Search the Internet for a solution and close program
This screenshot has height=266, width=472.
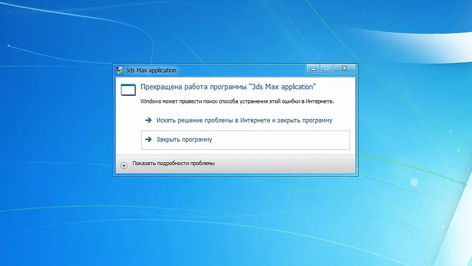pyautogui.click(x=239, y=120)
